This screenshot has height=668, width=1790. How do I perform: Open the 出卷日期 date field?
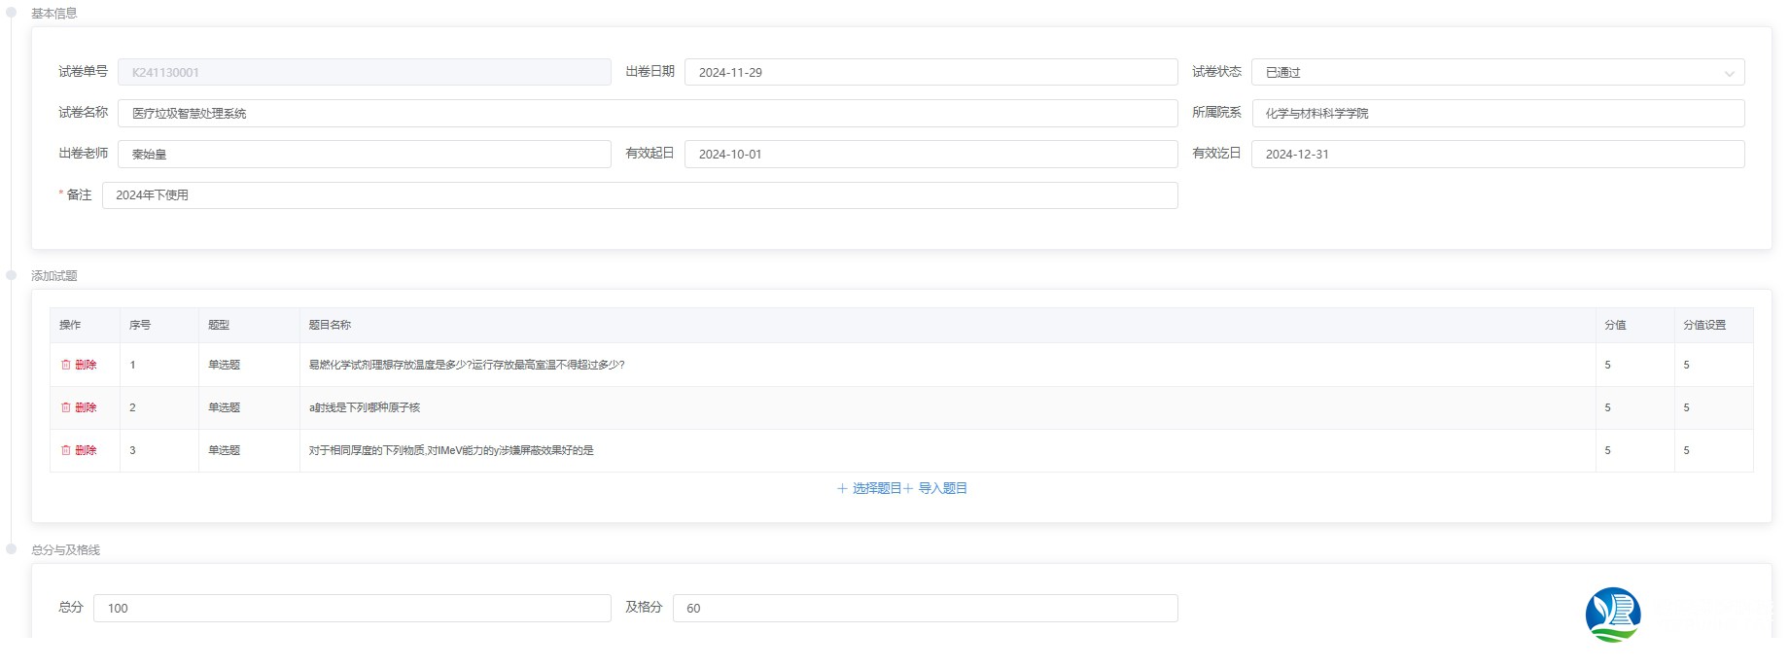[x=930, y=73]
